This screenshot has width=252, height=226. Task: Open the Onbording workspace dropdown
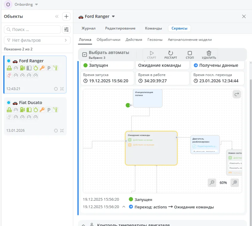36,4
